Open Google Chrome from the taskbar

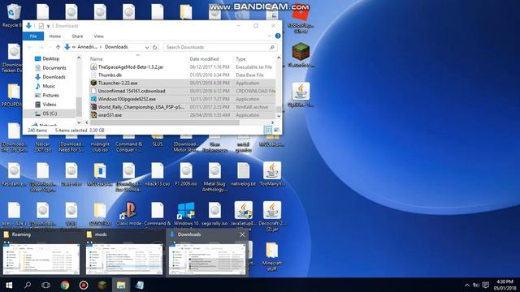[65, 285]
